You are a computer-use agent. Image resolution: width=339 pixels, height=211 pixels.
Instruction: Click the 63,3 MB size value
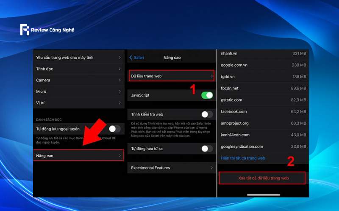tap(299, 123)
